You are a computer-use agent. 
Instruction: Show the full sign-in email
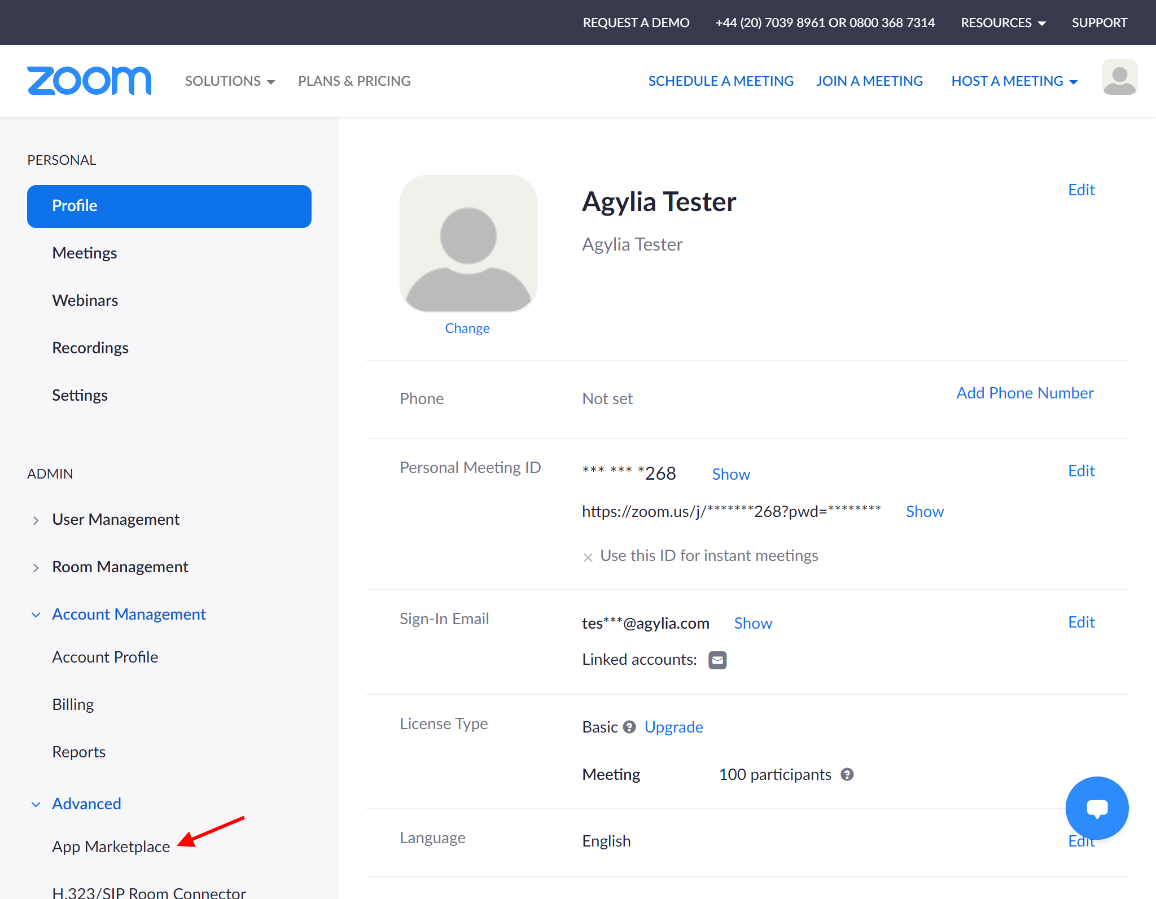pos(753,623)
